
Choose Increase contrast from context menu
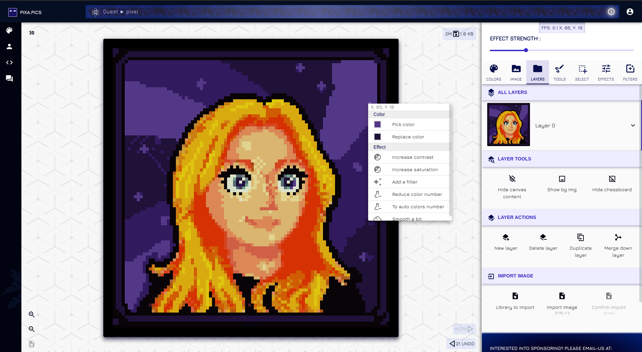click(x=412, y=157)
